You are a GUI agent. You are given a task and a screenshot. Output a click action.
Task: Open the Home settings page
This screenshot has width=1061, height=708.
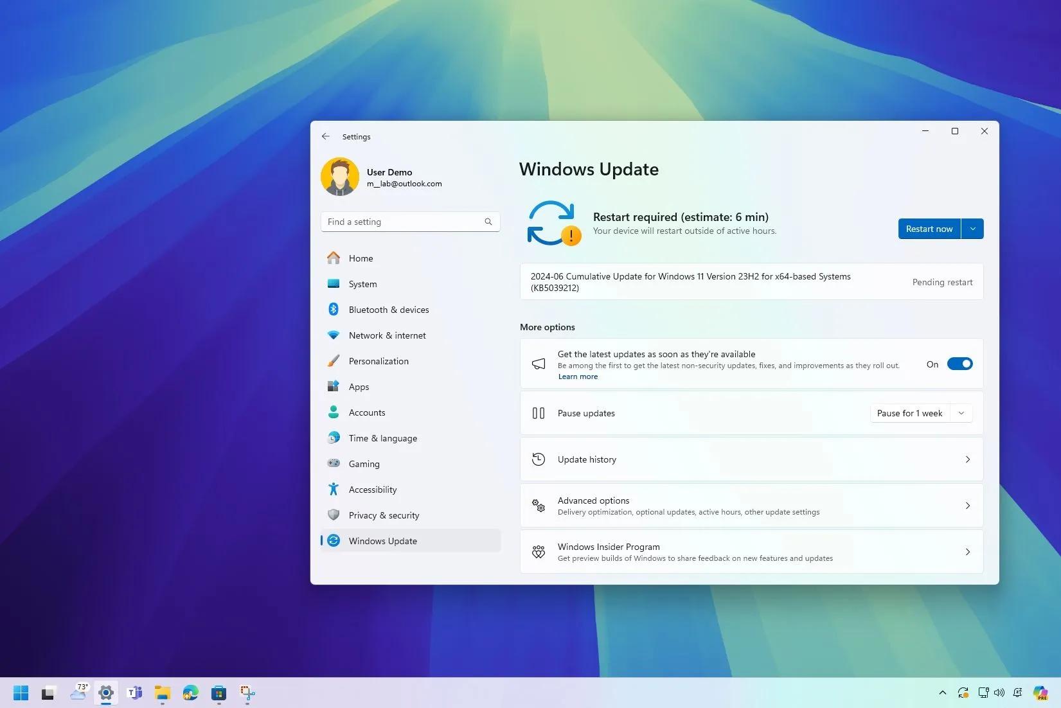coord(410,258)
